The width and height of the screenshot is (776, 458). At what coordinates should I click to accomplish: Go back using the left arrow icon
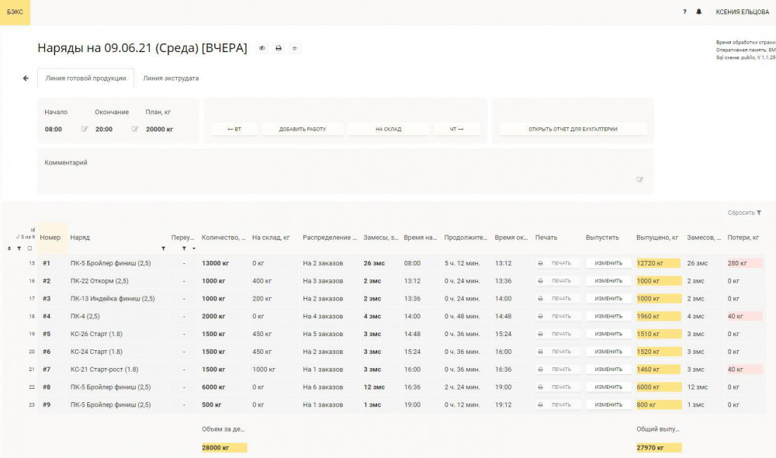[26, 78]
